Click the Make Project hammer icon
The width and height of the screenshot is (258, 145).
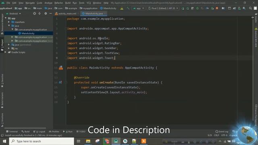[x=128, y=8]
